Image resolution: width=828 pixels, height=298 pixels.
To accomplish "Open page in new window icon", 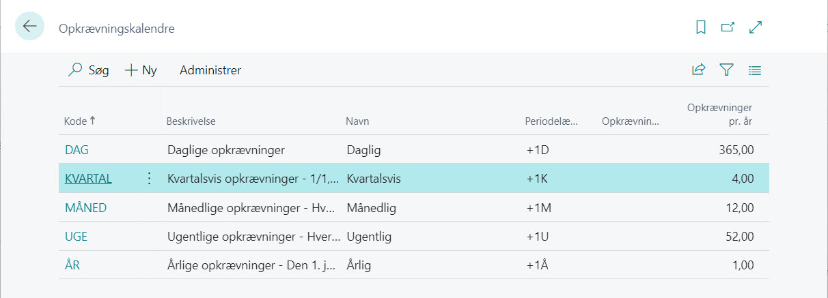I will (x=728, y=27).
